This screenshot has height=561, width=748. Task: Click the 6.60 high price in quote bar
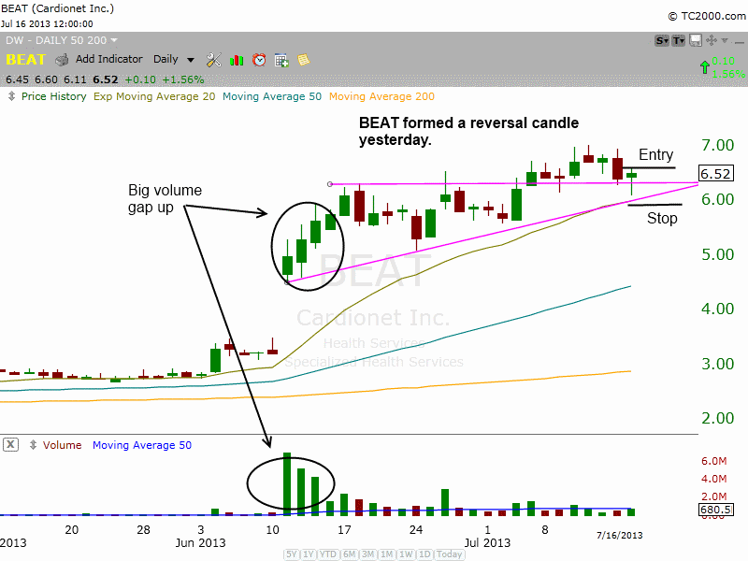pyautogui.click(x=46, y=79)
